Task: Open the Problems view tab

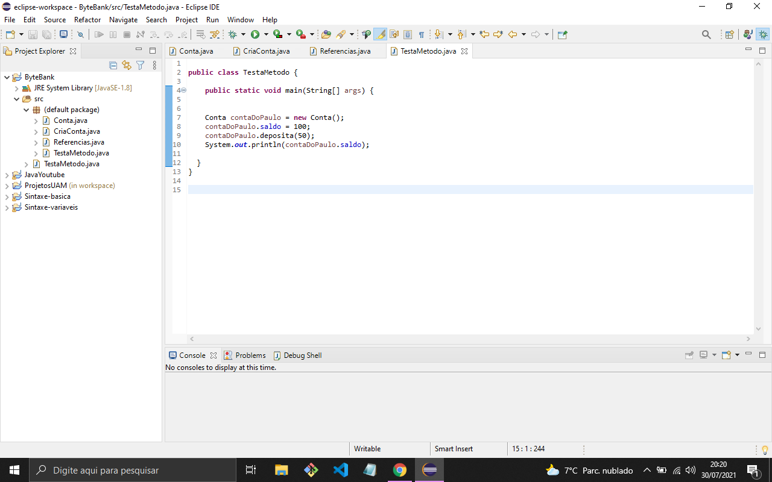Action: [245, 355]
